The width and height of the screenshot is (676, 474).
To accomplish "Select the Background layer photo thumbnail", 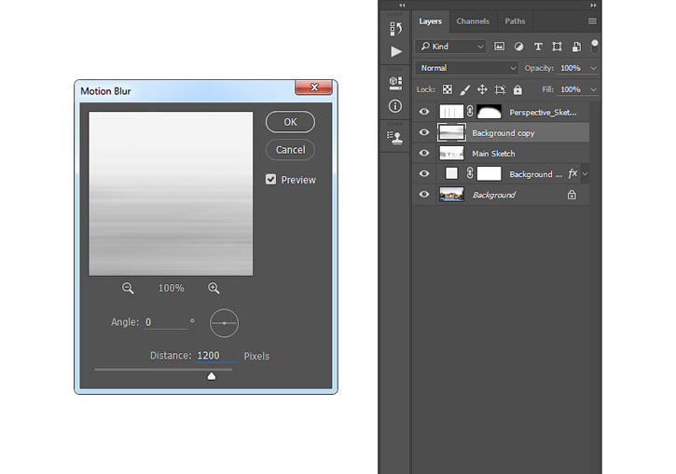I will 451,195.
